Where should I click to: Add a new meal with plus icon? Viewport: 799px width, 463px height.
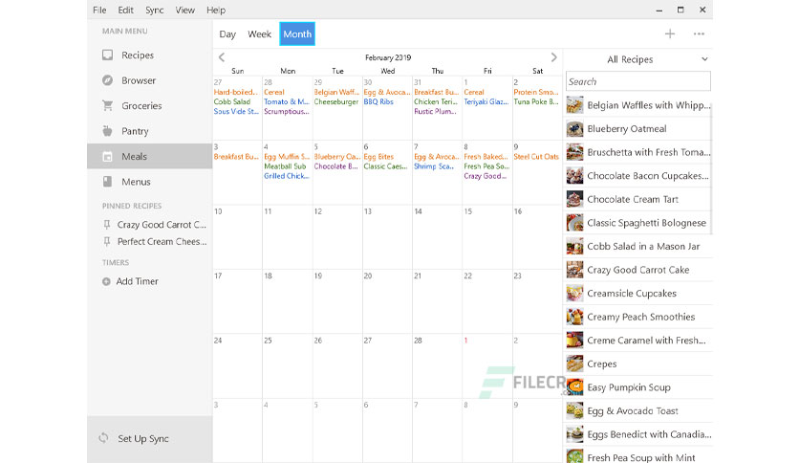670,33
